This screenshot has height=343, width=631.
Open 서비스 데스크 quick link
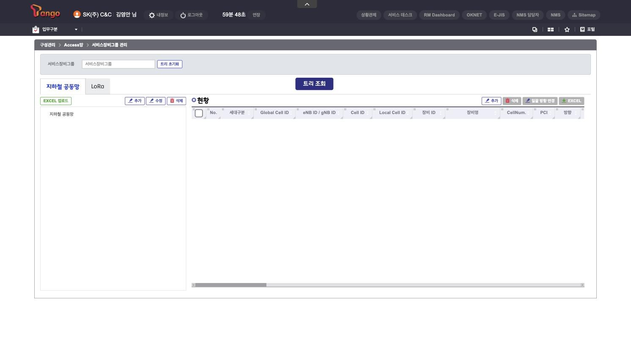pyautogui.click(x=400, y=15)
